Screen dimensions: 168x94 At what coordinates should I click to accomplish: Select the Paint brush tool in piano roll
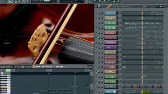(x=14, y=67)
